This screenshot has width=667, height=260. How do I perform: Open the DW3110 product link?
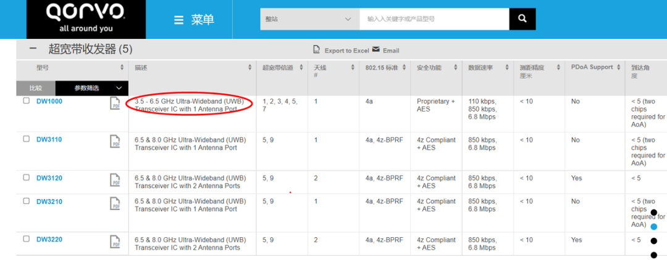[49, 140]
